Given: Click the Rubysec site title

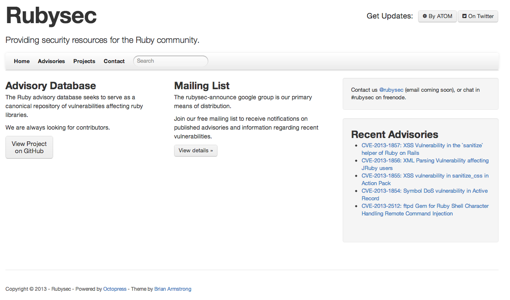Looking at the screenshot, I should click(x=51, y=16).
